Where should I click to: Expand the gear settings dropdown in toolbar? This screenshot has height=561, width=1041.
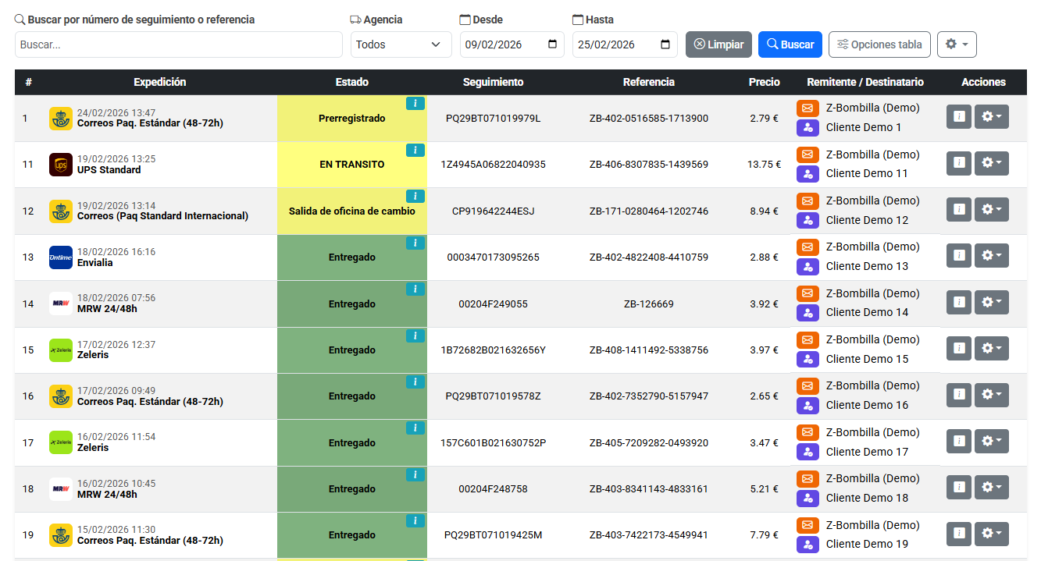(x=957, y=44)
